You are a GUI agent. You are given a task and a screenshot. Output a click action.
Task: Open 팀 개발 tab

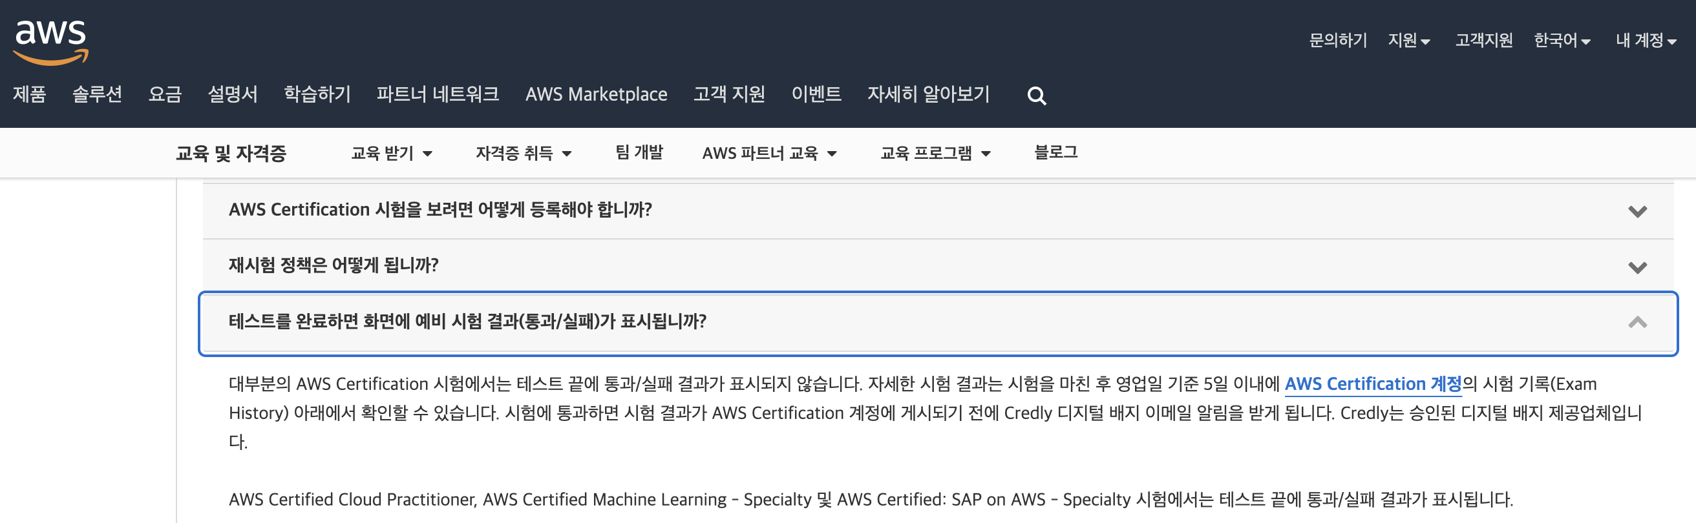(x=639, y=152)
